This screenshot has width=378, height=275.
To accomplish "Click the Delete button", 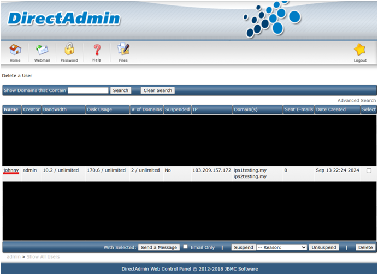I will tap(365, 247).
